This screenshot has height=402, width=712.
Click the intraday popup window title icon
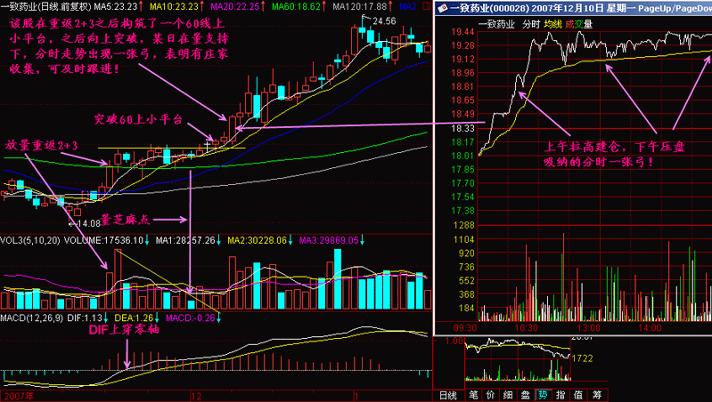point(443,8)
